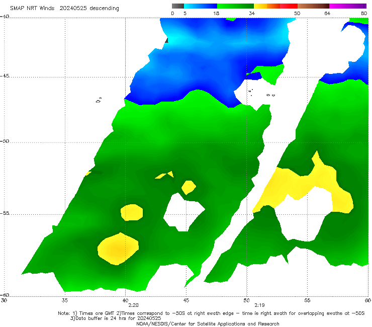
Task: Click the largest yellow wind patch near 39E 57S
Action: point(118,249)
